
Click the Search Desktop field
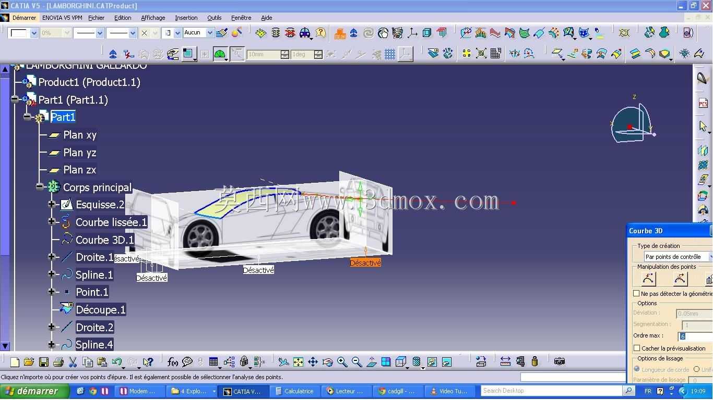pos(551,391)
